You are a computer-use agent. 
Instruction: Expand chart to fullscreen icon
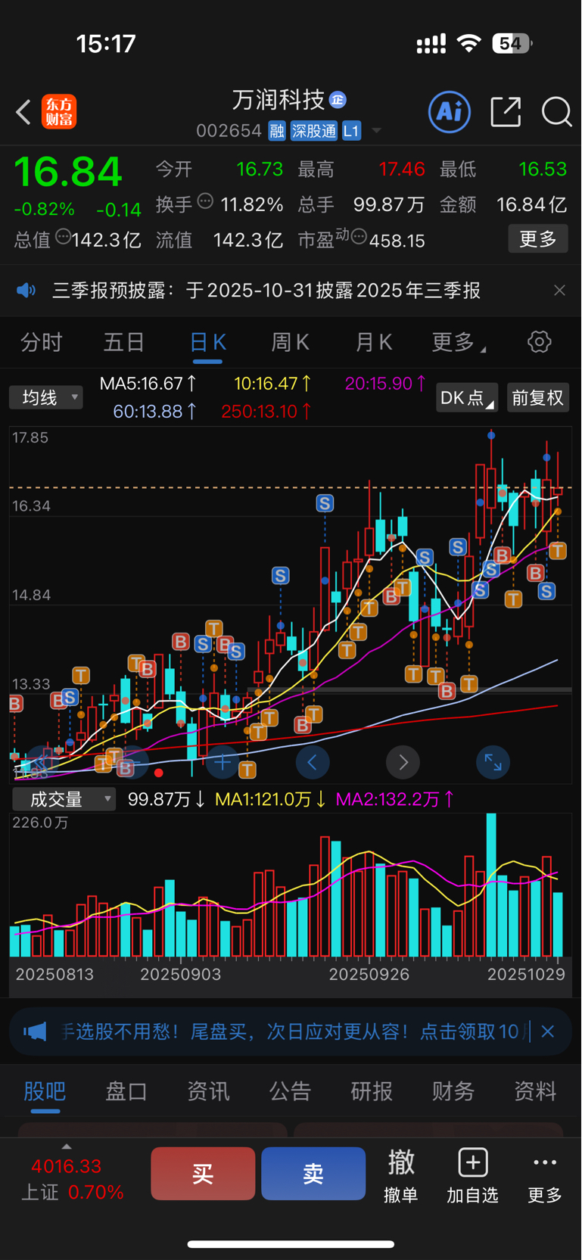[x=493, y=762]
